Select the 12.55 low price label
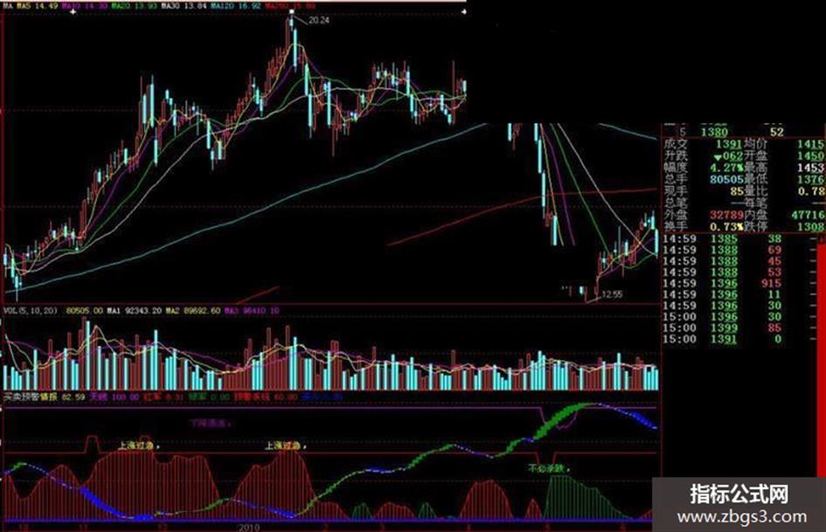The image size is (826, 532). point(612,294)
